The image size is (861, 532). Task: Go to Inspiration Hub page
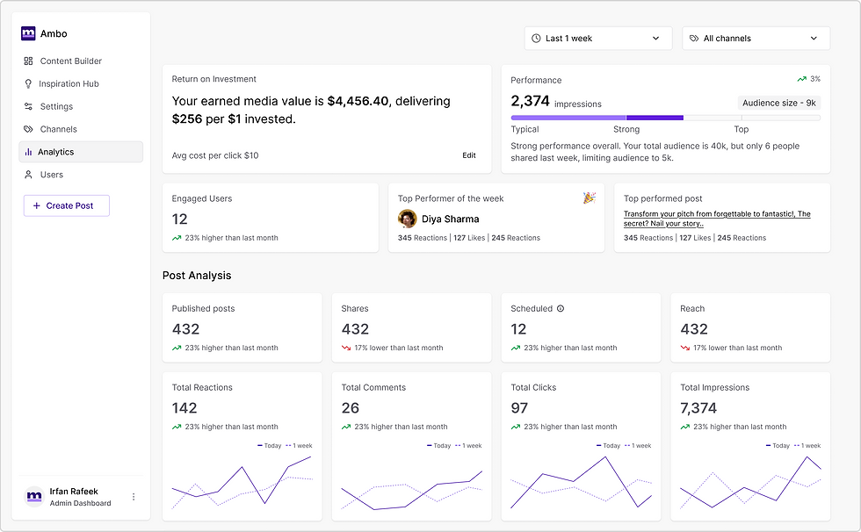[x=81, y=84]
